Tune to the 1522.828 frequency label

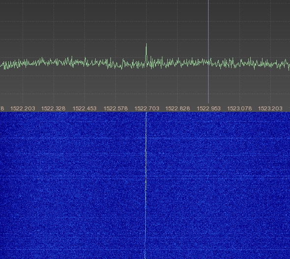[178, 108]
